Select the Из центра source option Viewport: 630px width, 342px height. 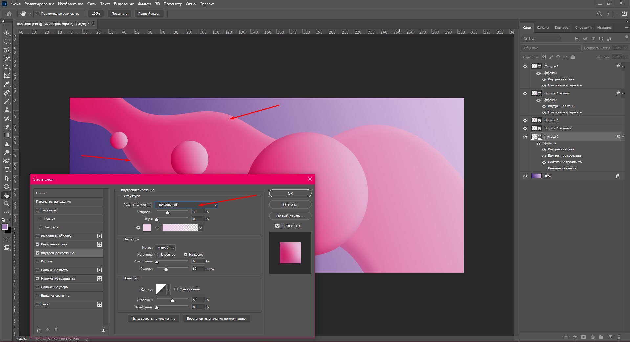157,255
